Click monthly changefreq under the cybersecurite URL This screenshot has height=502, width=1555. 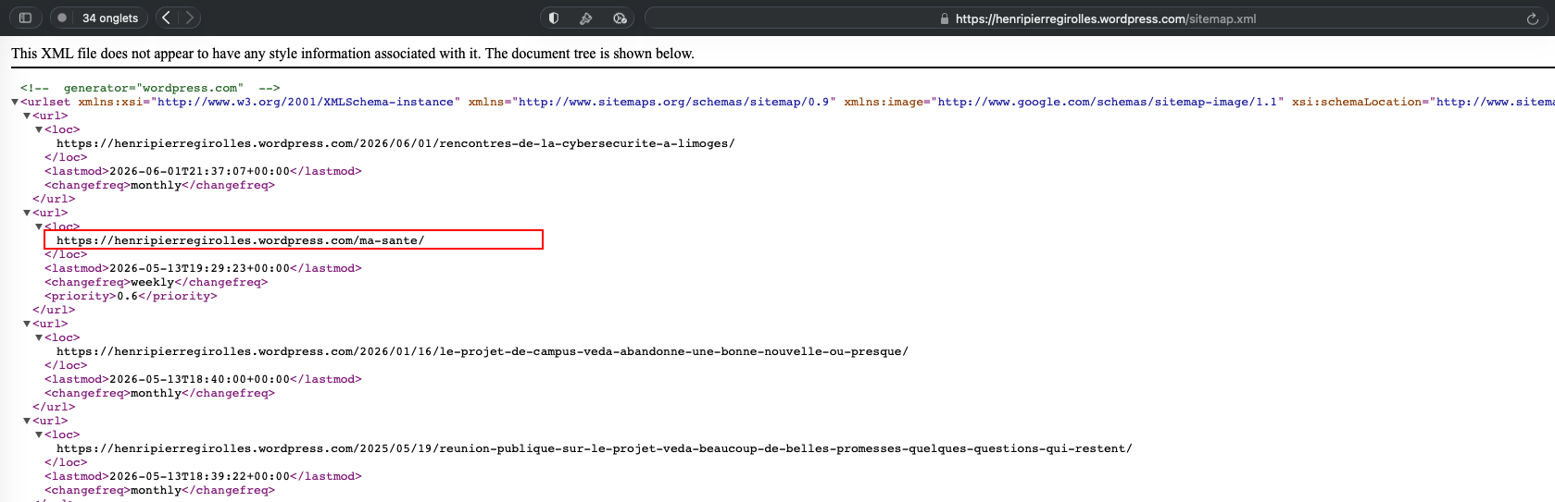tap(156, 185)
